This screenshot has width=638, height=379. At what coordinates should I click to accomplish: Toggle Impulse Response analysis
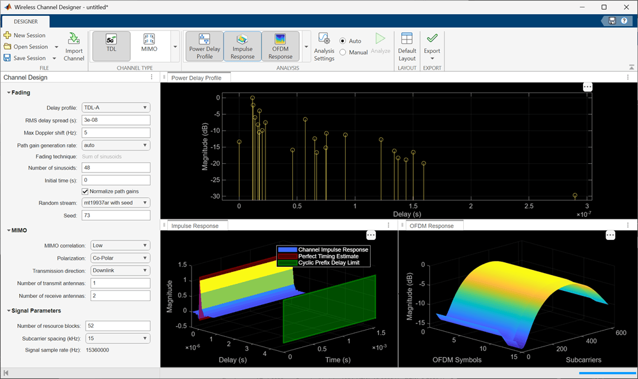coord(242,46)
